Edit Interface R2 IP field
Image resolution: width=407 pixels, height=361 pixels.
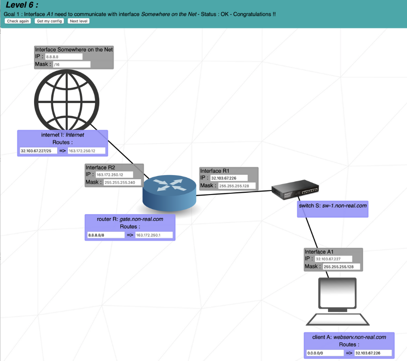(x=114, y=175)
